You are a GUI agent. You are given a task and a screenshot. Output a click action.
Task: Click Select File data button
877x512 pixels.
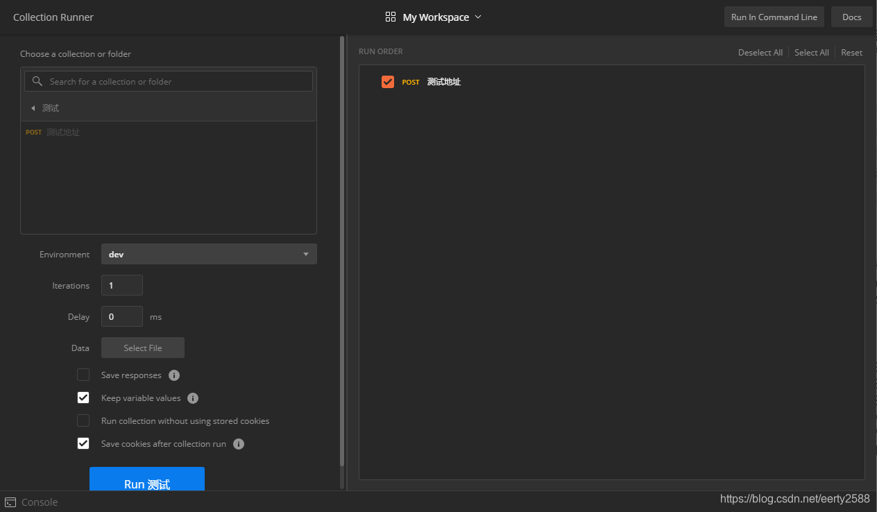coord(143,348)
